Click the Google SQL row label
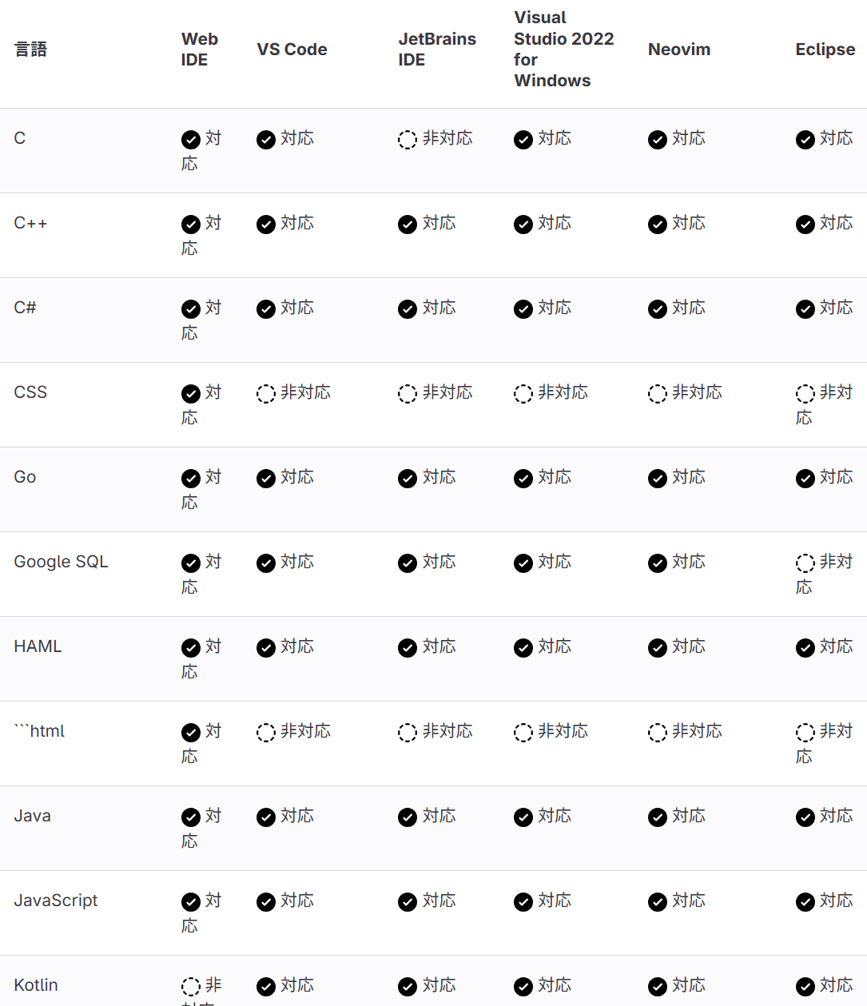The height and width of the screenshot is (1006, 867). click(x=61, y=562)
